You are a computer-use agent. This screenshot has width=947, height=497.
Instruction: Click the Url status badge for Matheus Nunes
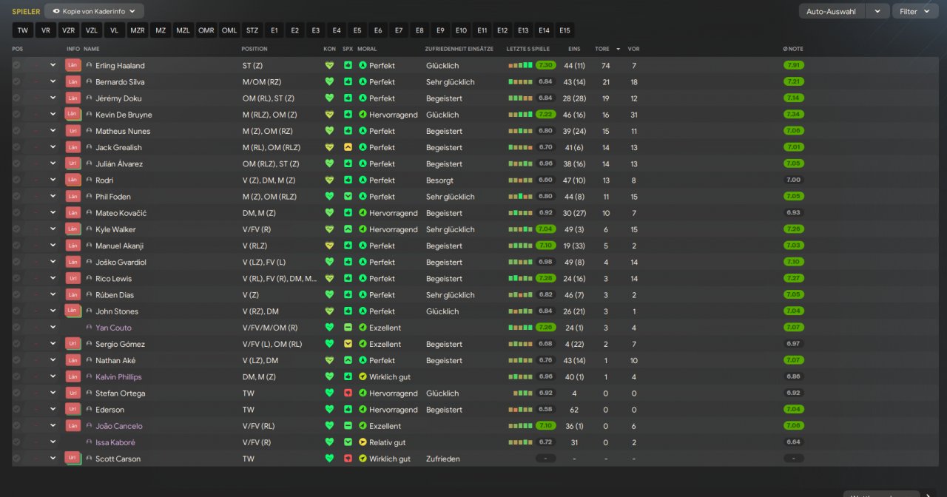click(73, 131)
